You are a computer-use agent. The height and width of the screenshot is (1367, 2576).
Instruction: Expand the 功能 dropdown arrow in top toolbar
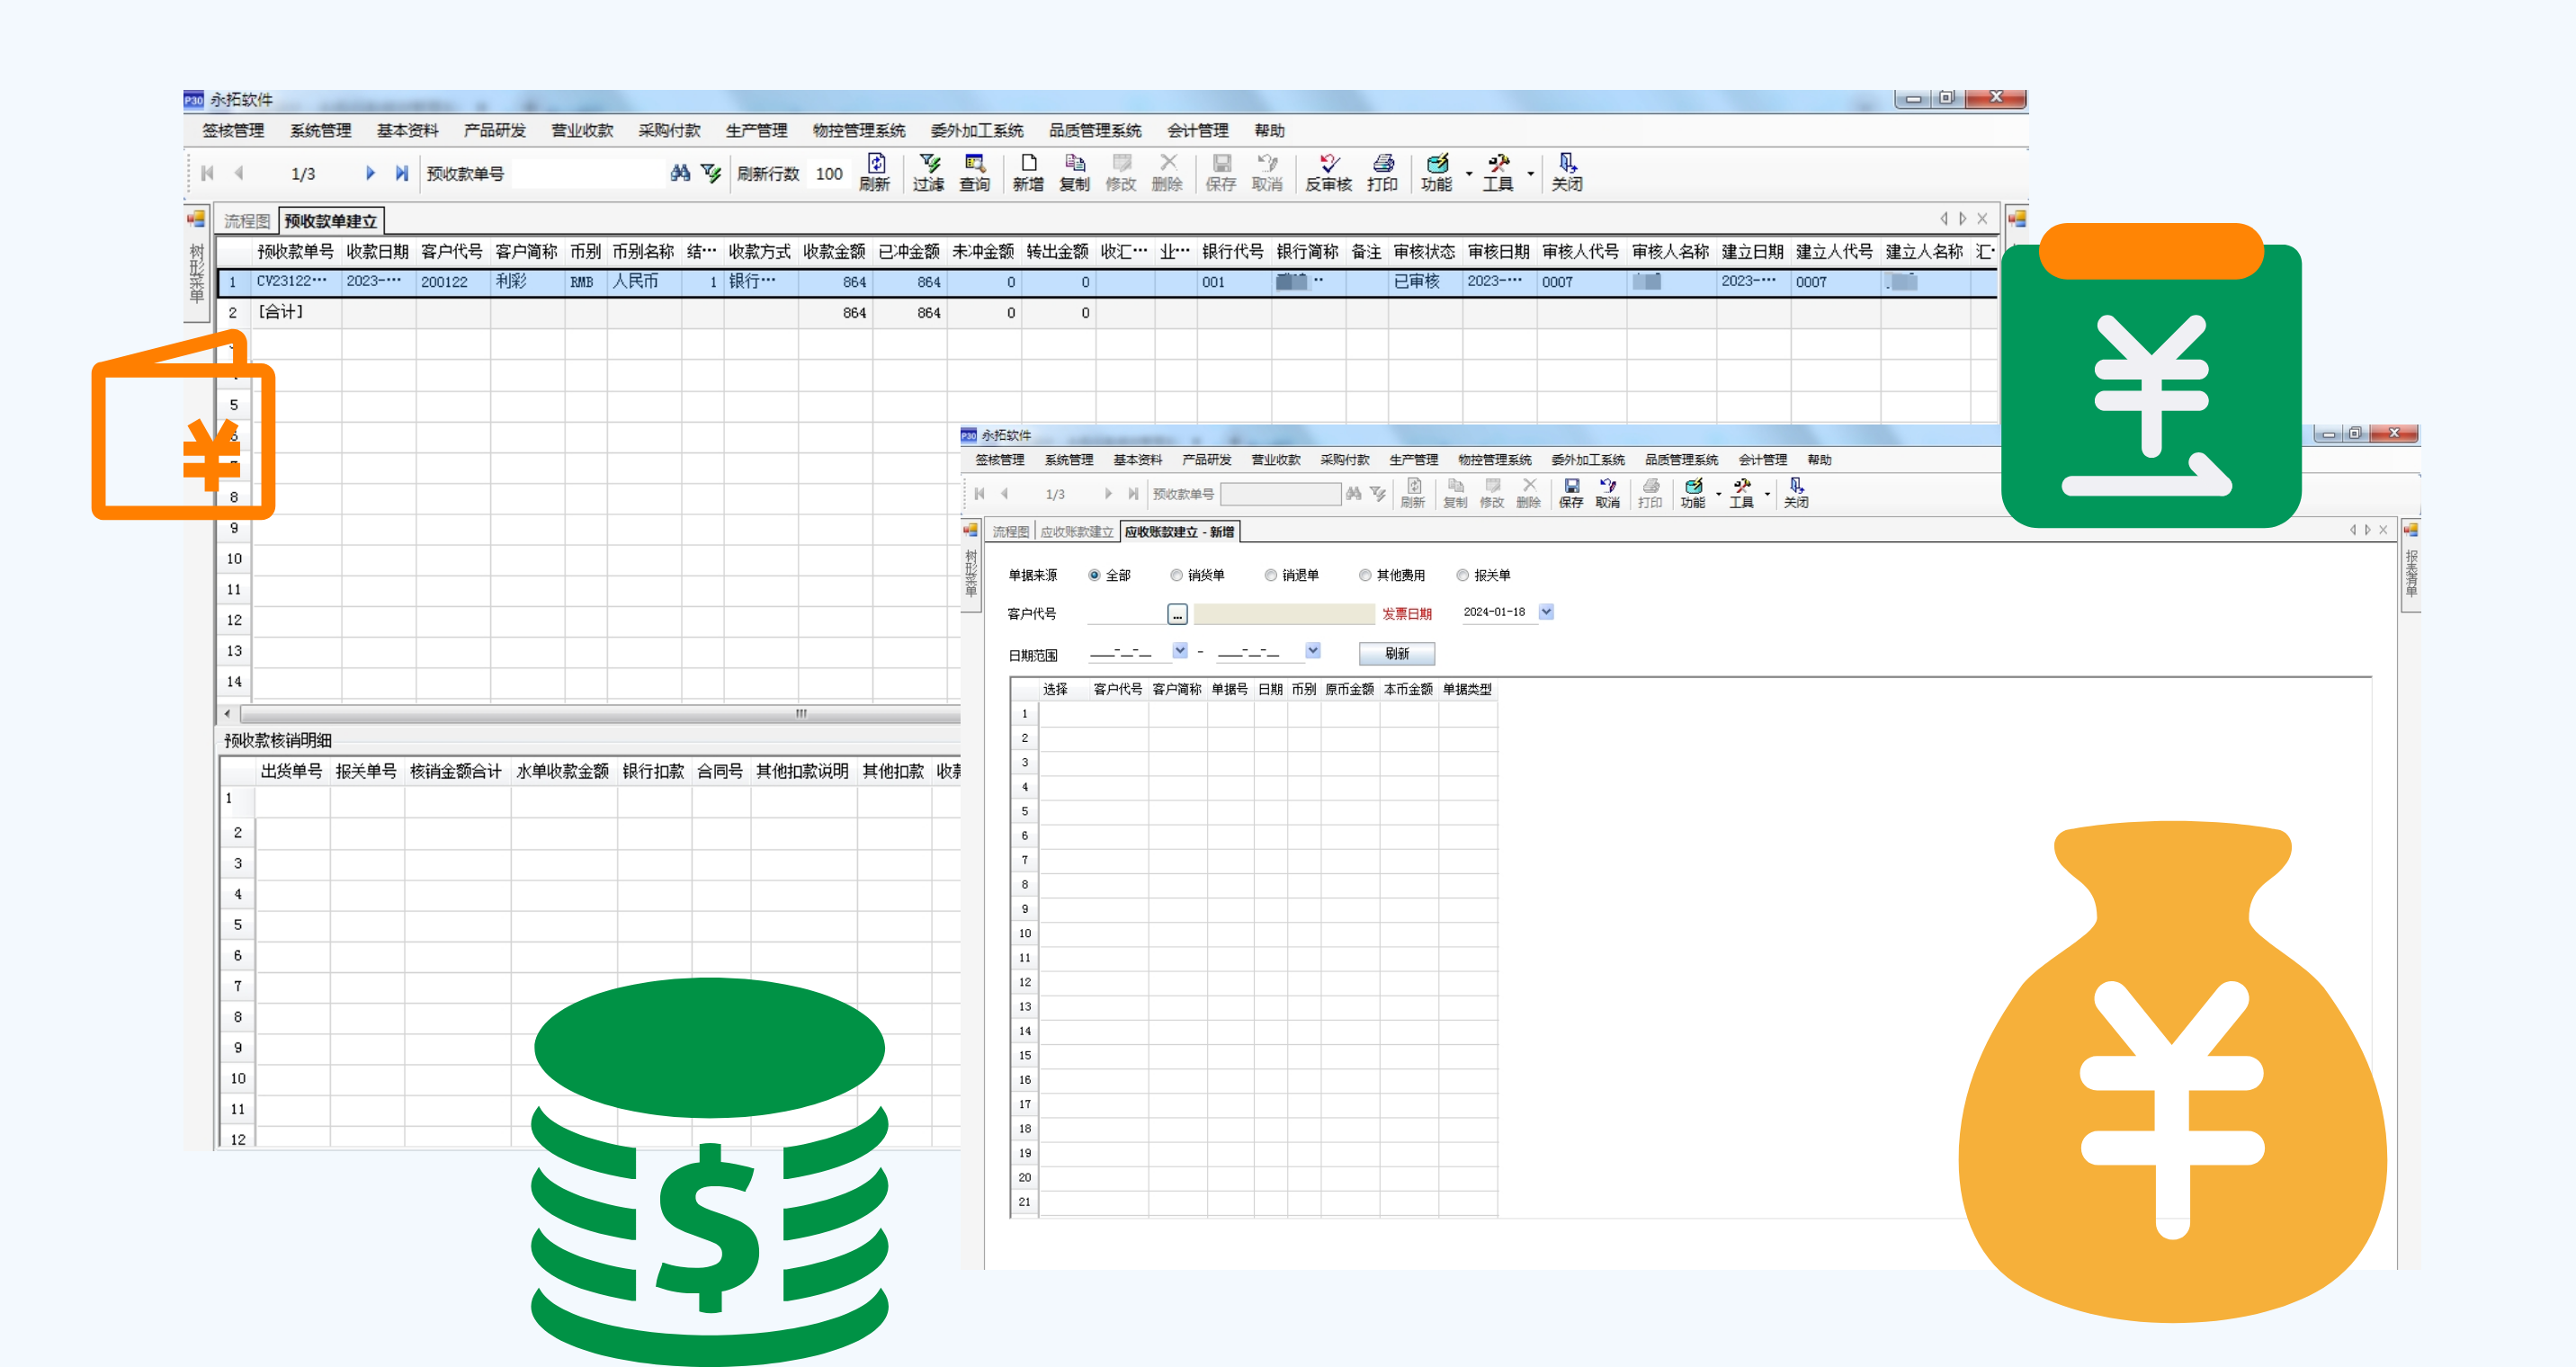pyautogui.click(x=1468, y=174)
